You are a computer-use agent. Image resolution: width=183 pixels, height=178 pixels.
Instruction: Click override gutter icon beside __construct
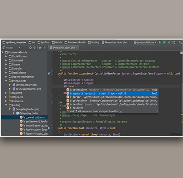point(49,73)
